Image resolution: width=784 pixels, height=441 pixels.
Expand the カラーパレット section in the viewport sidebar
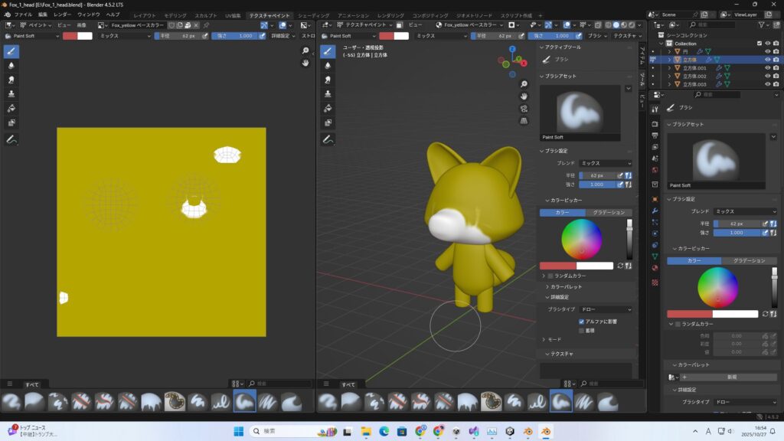(566, 286)
